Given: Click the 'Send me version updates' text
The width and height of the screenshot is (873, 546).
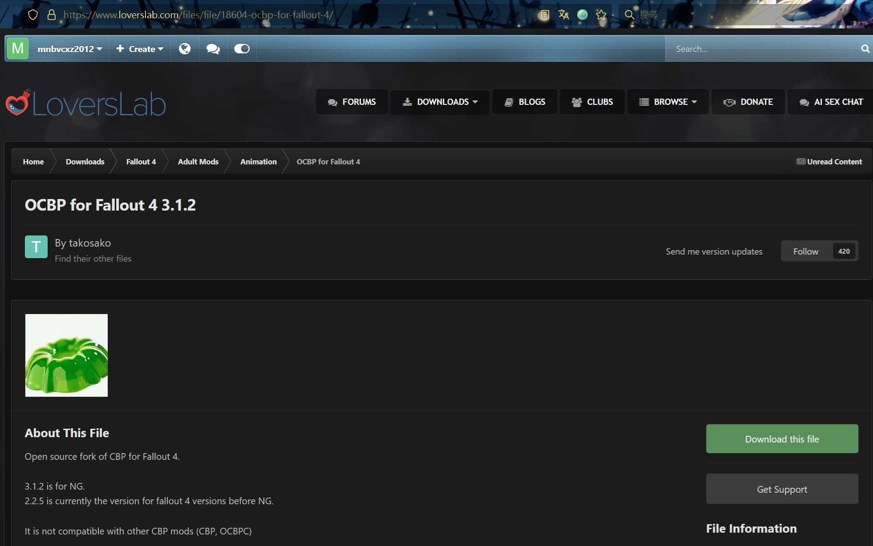Looking at the screenshot, I should click(x=714, y=251).
